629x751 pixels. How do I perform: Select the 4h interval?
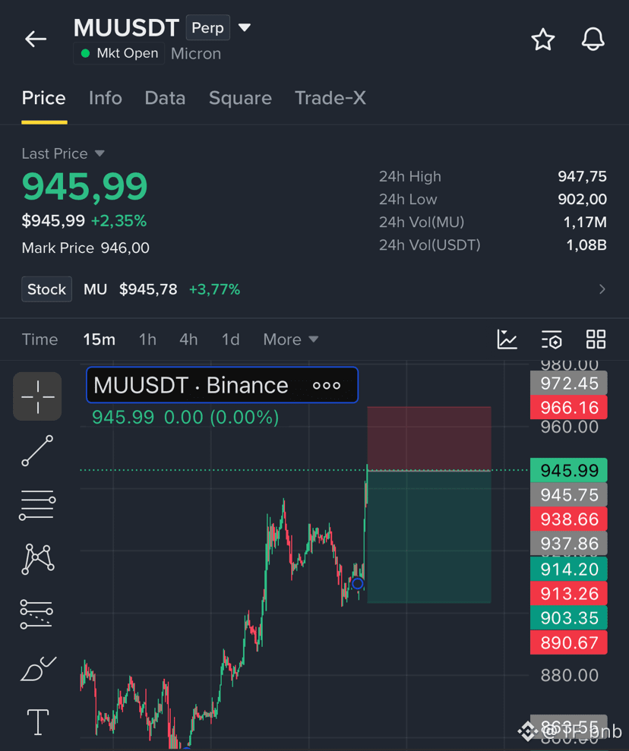[x=188, y=339]
